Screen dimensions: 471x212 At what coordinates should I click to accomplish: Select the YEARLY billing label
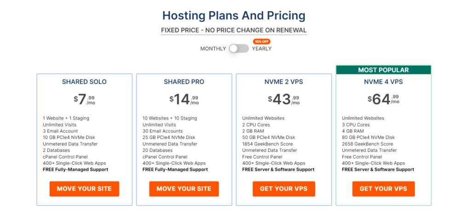click(262, 49)
